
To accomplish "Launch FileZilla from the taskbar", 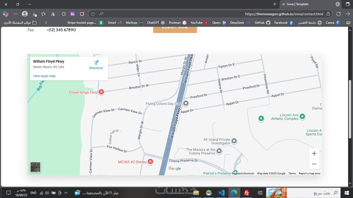I will [247, 193].
